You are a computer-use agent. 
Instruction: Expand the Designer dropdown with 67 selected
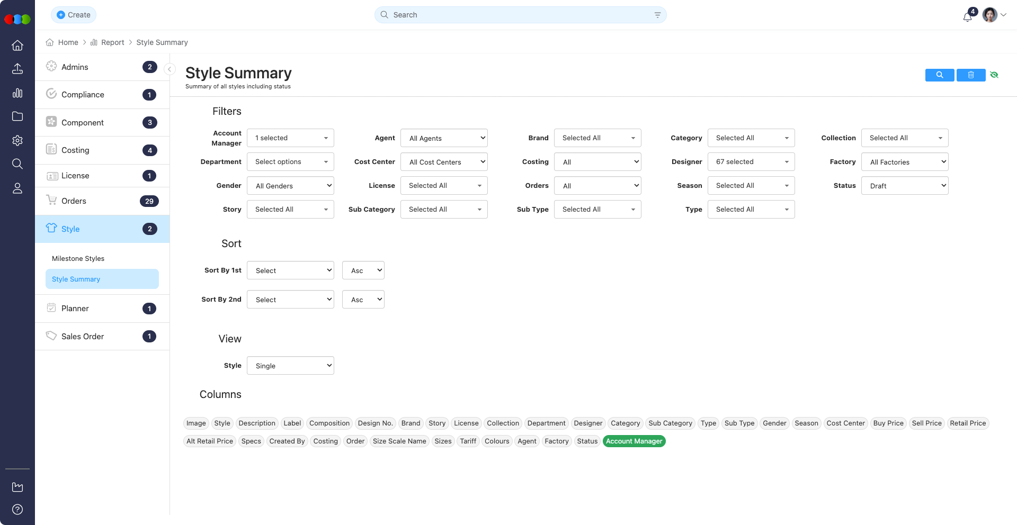coord(751,162)
